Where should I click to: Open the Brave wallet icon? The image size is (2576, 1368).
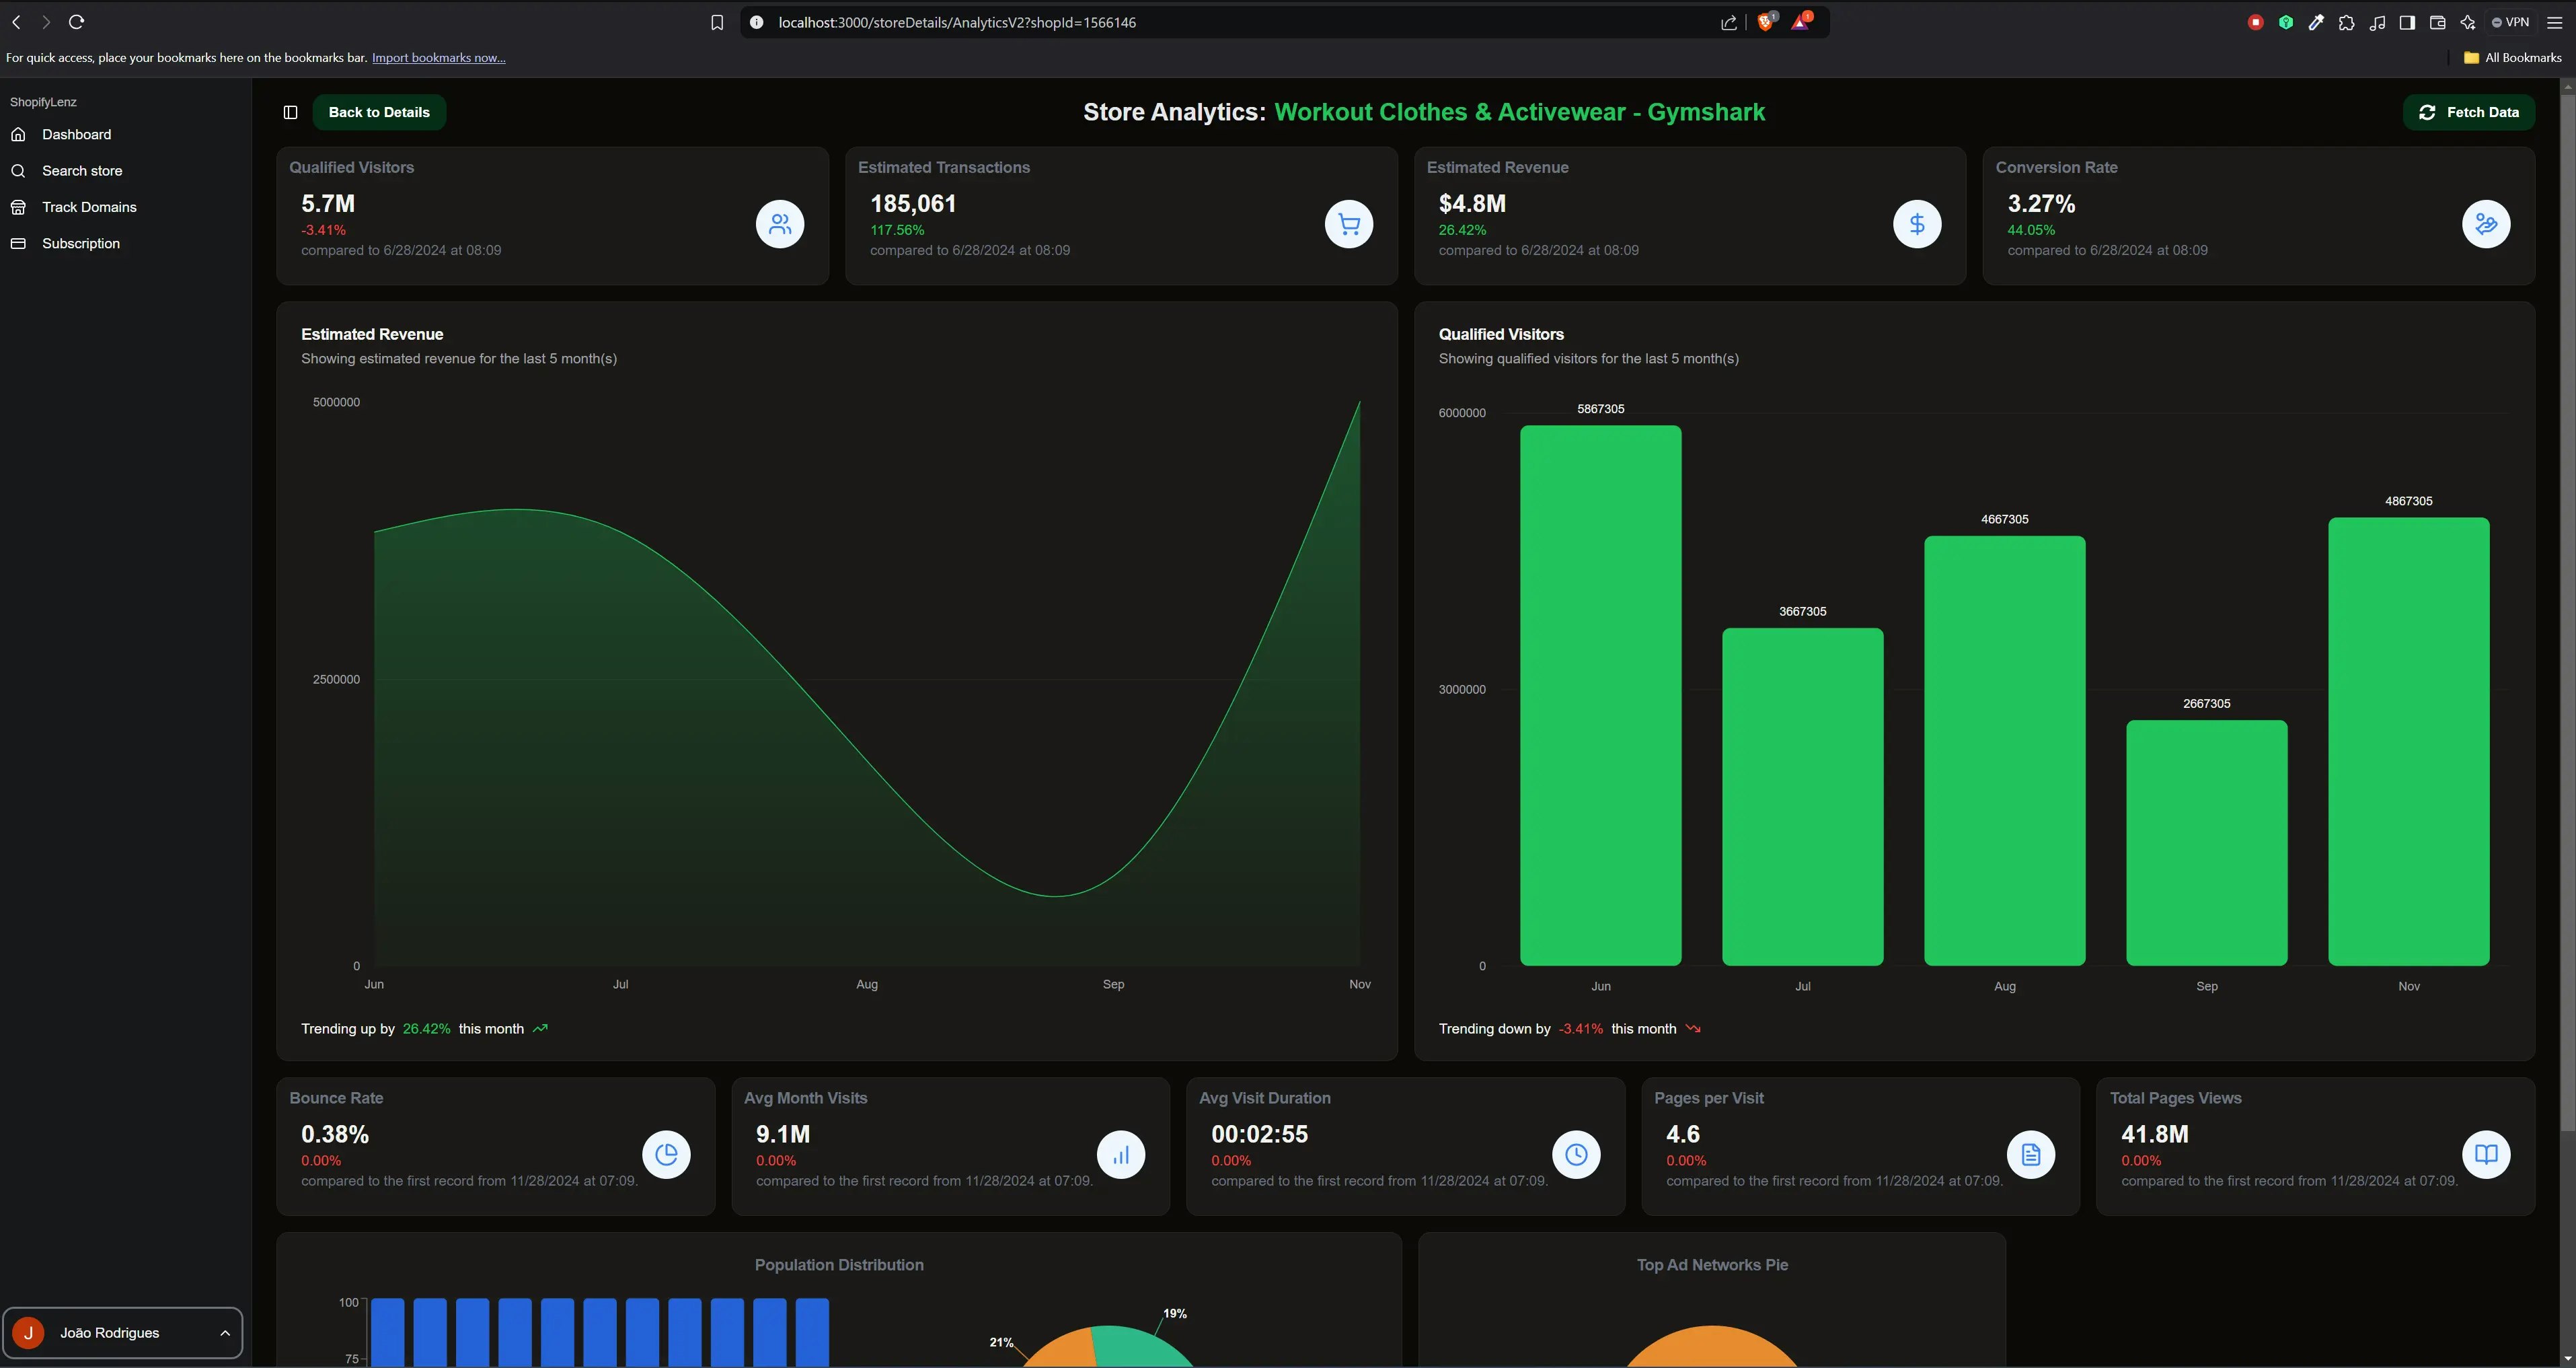(2437, 22)
